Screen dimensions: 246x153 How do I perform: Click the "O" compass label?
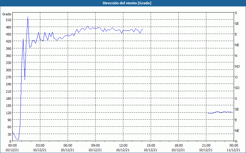pyautogui.click(x=236, y=77)
